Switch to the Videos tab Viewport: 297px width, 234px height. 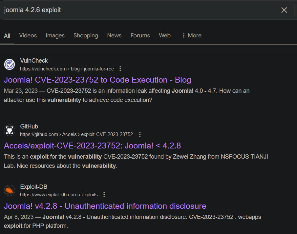click(x=28, y=35)
